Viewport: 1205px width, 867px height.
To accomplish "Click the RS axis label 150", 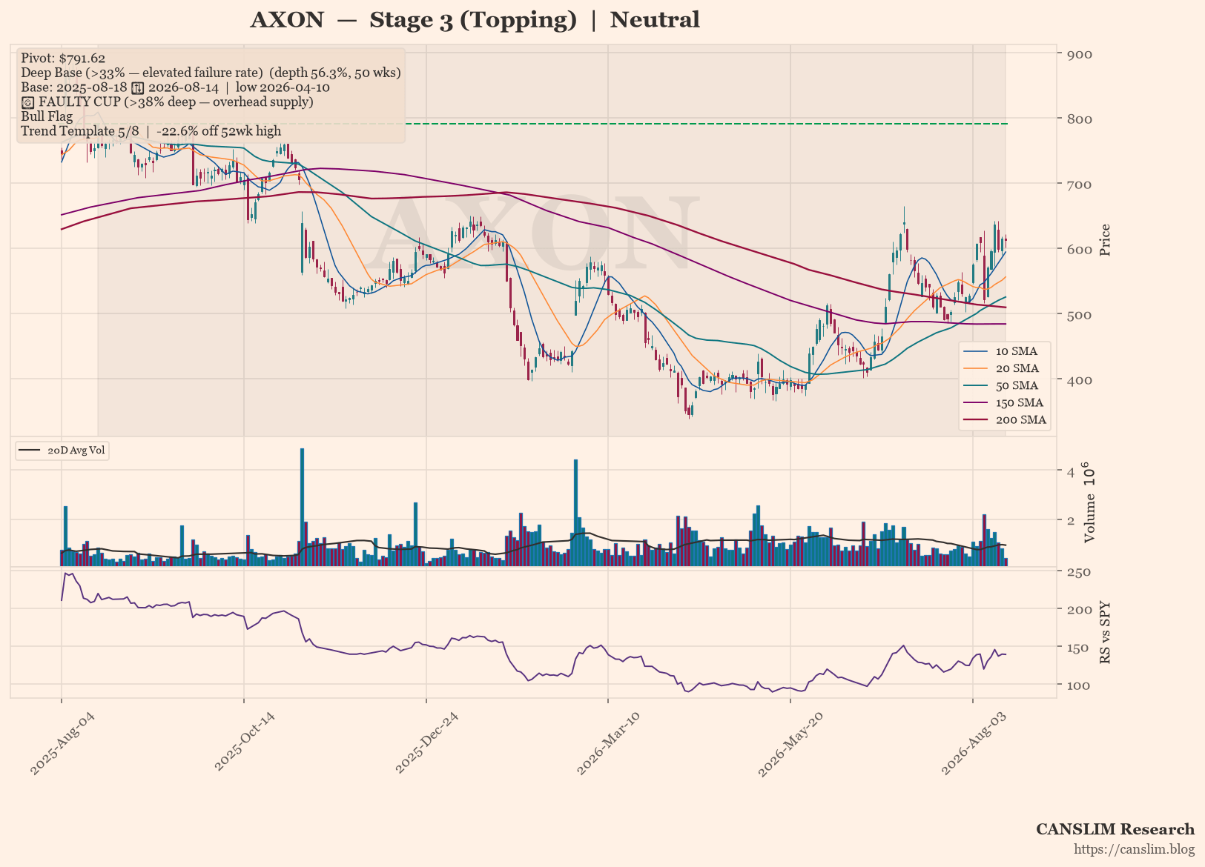I will (1079, 648).
